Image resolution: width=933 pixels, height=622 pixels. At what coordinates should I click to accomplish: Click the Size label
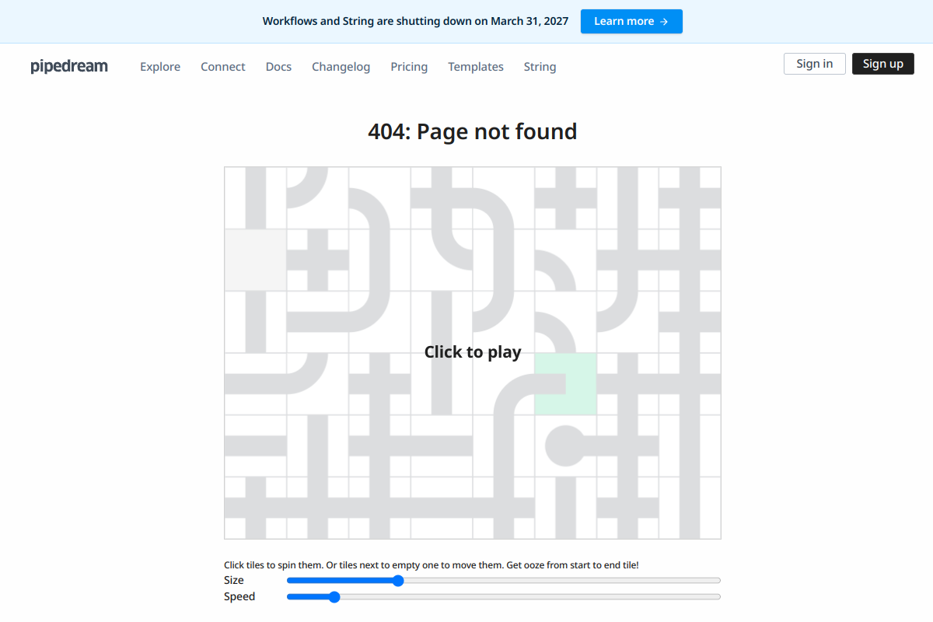click(234, 580)
